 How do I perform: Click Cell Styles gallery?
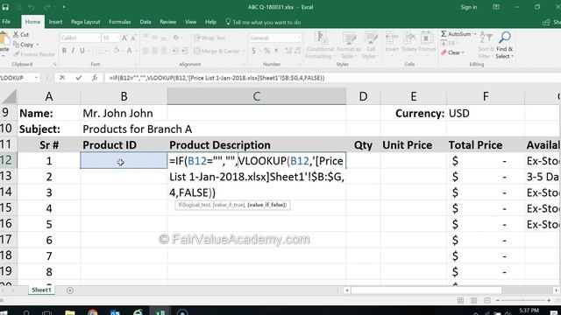[371, 45]
